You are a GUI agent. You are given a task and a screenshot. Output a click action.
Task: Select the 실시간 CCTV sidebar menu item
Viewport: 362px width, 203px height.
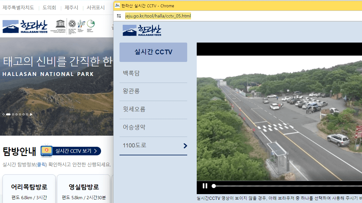(x=153, y=52)
